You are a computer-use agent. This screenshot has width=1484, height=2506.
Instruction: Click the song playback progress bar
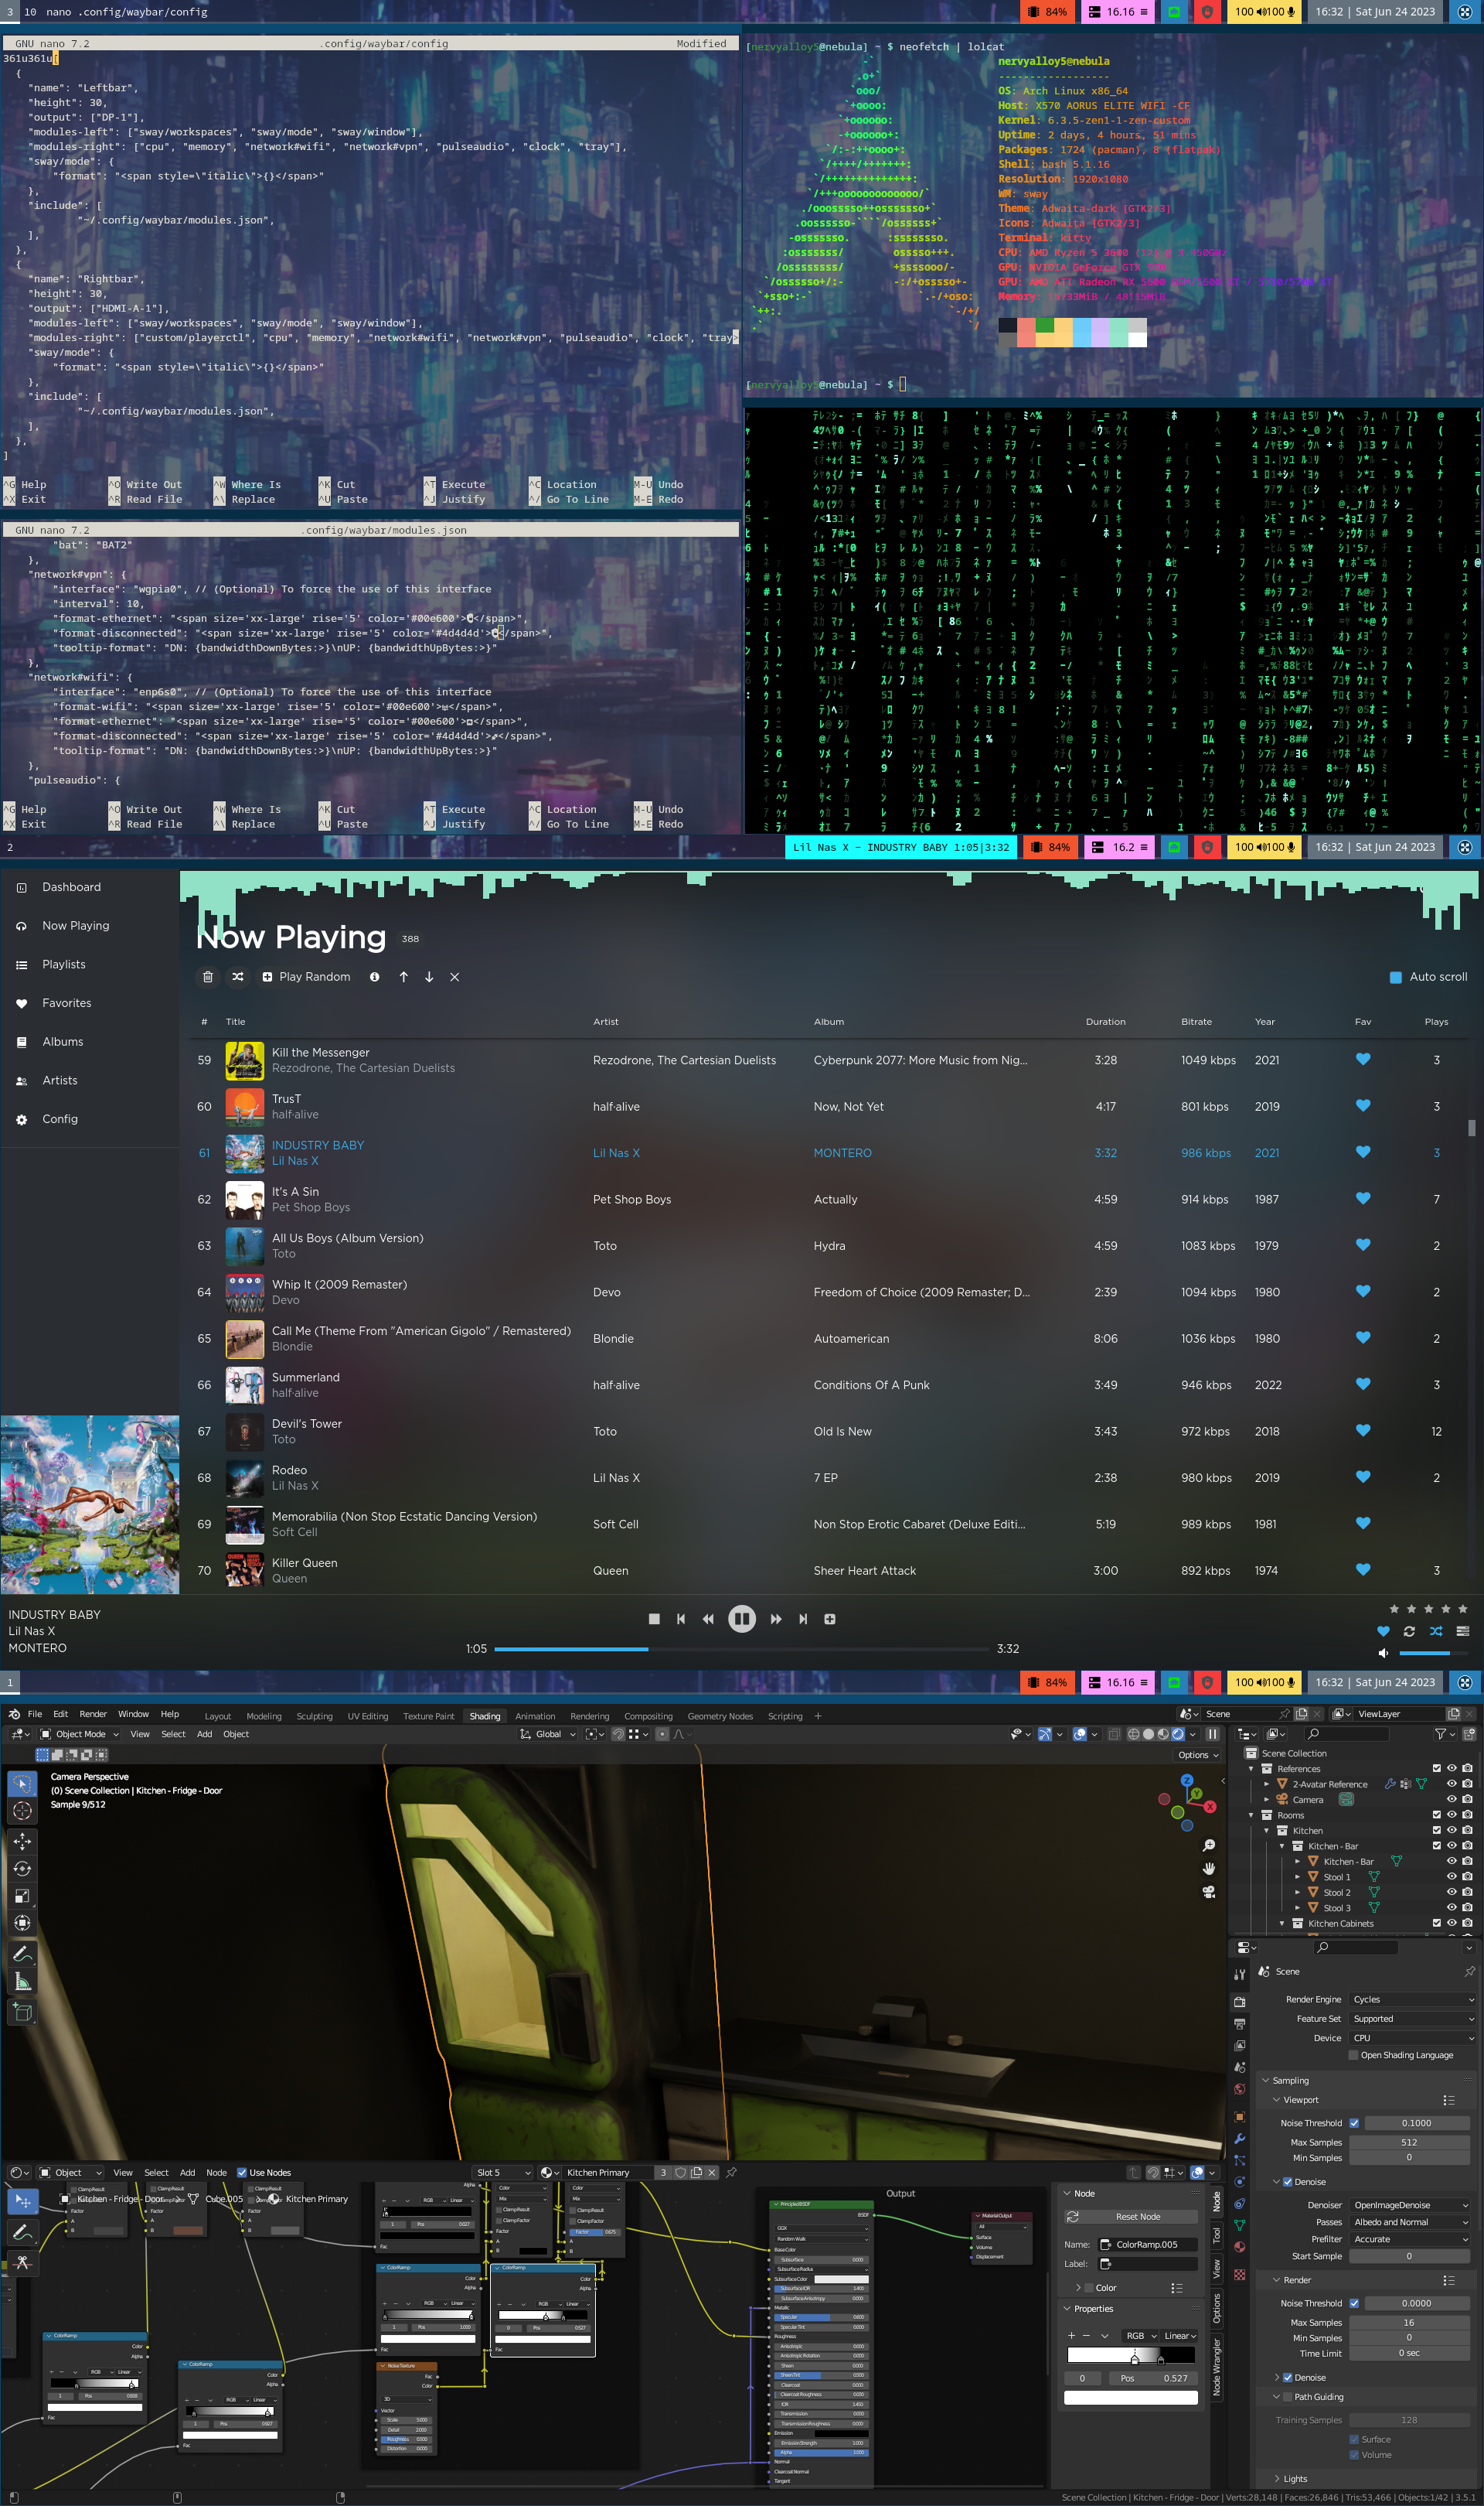(x=741, y=1649)
